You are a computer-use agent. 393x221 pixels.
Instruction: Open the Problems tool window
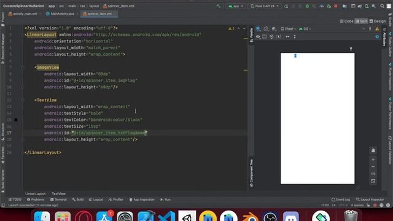pos(36,200)
